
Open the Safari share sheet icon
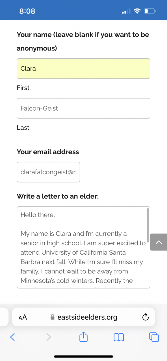[84, 336]
